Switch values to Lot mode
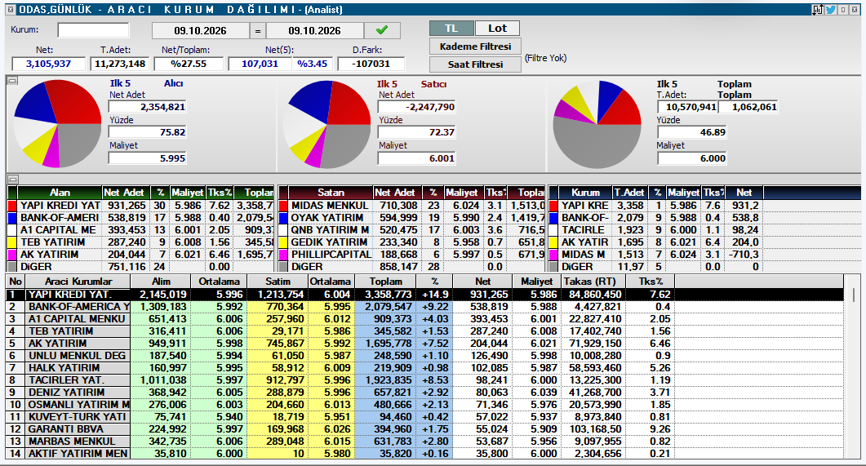This screenshot has height=466, width=866. [497, 29]
